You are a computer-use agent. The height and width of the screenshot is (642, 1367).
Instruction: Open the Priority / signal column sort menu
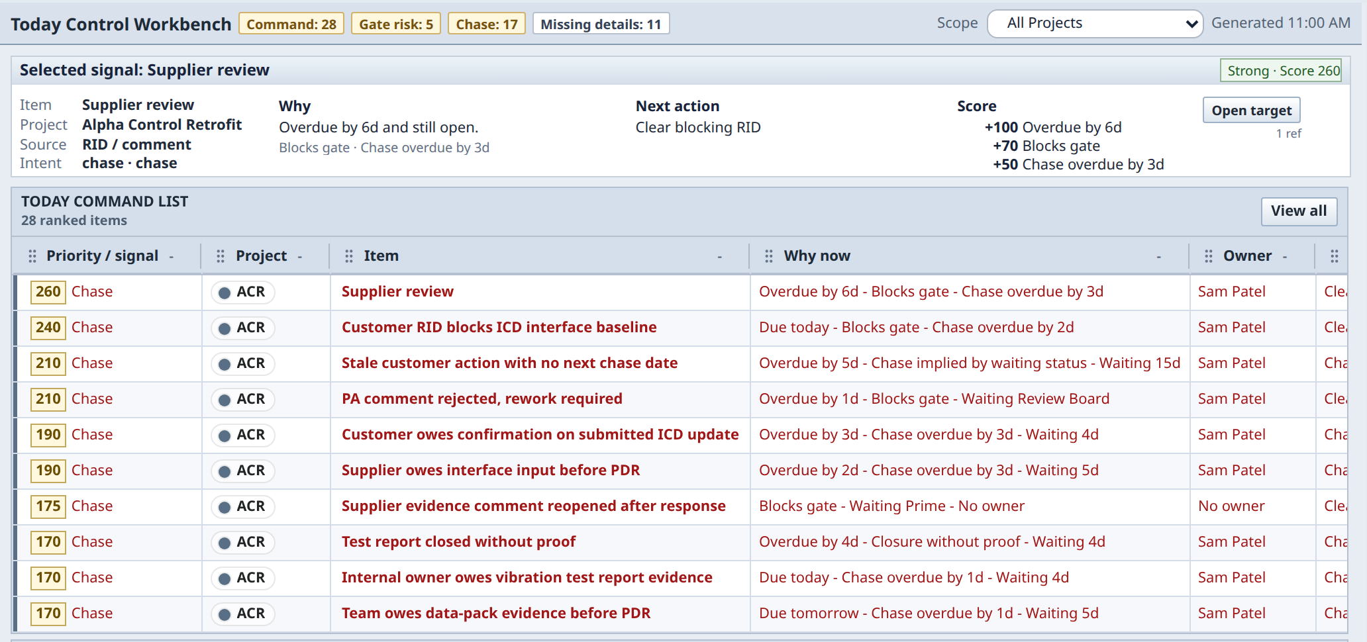click(172, 257)
